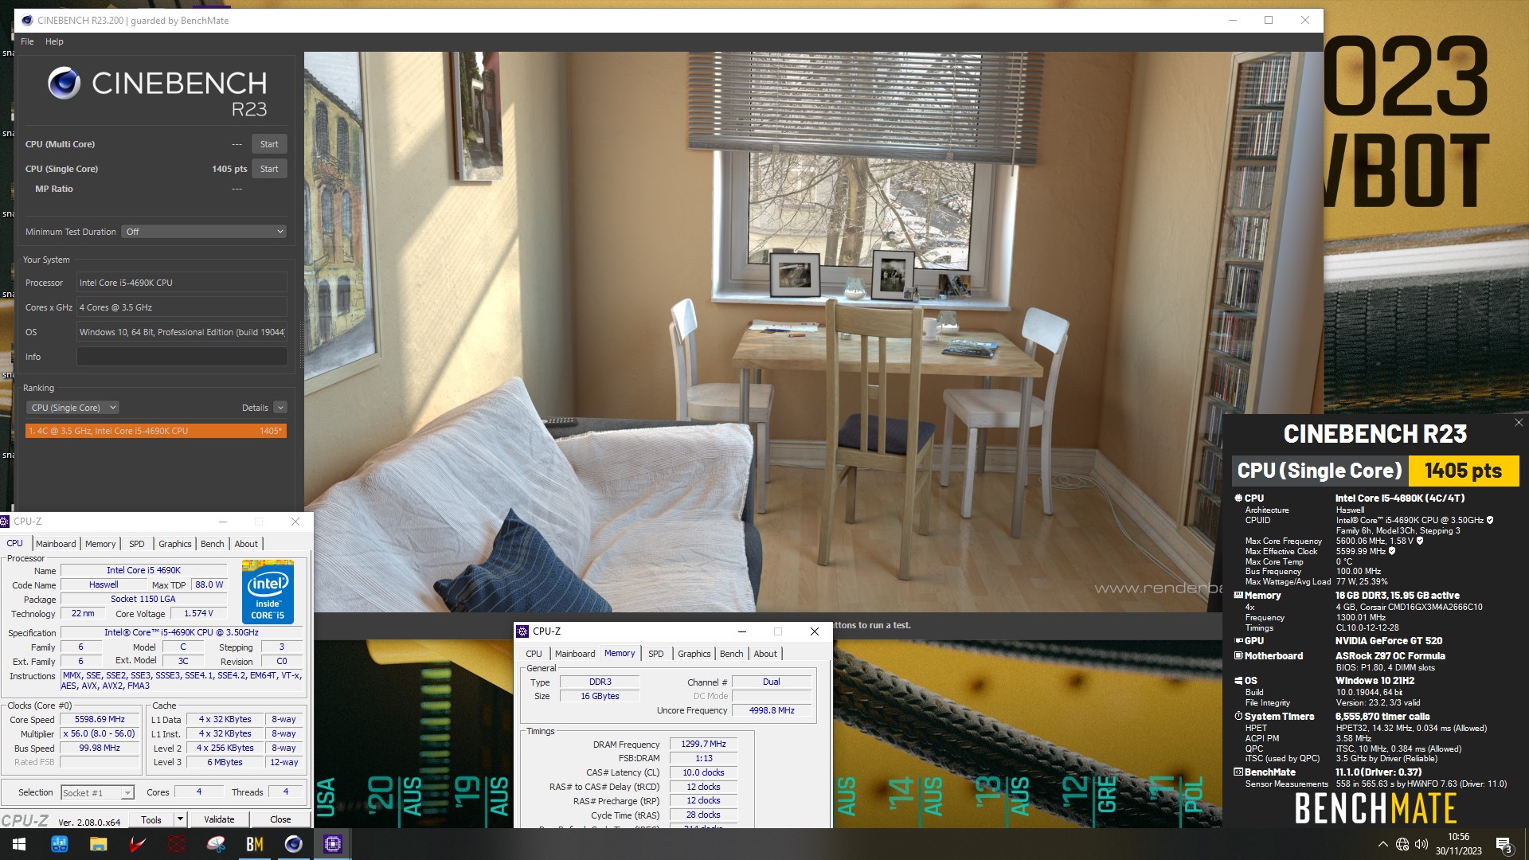Click the BenchMate section icon in result panel
The image size is (1529, 860).
point(1238,772)
